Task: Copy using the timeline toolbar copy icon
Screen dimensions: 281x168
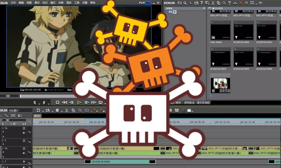Action: tap(73, 111)
